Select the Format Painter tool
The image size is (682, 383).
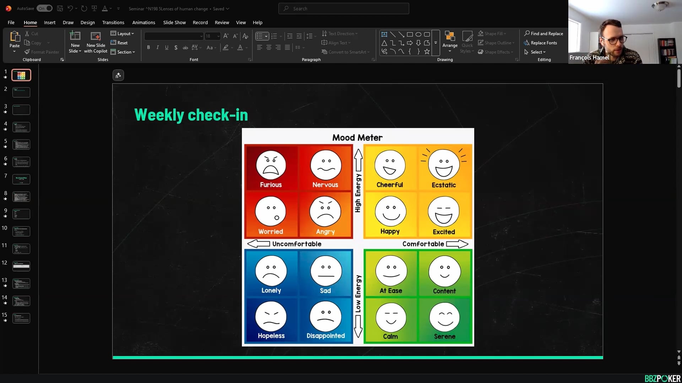click(x=42, y=52)
